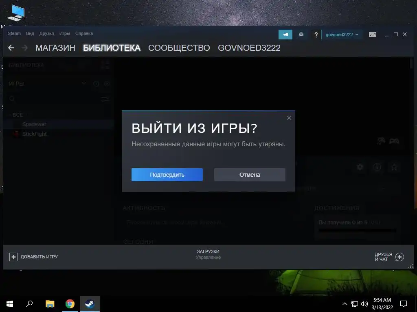
Task: Open game settings gear icon
Action: 360,167
